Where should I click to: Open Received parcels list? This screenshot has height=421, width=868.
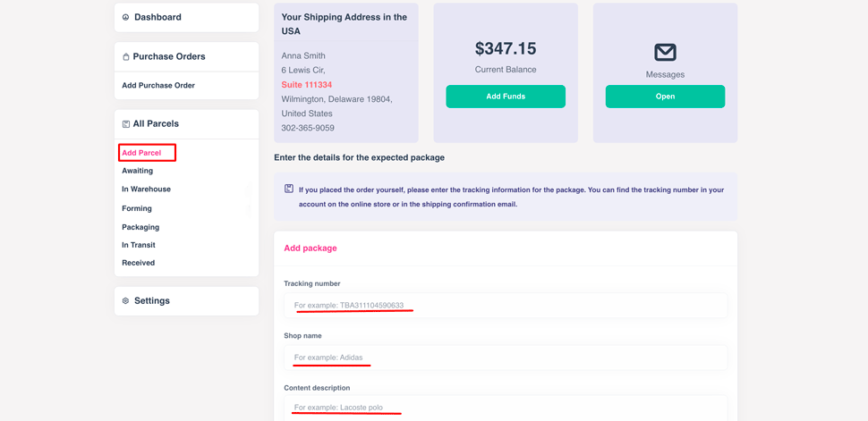[x=139, y=263]
